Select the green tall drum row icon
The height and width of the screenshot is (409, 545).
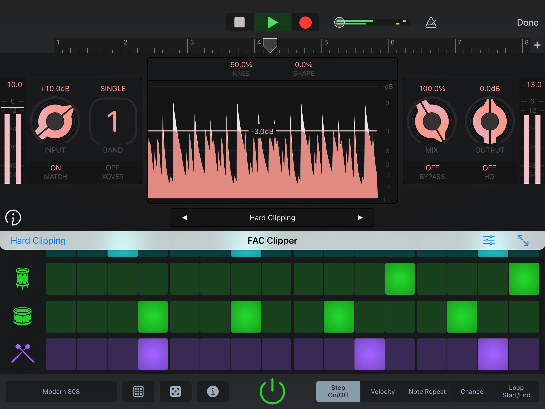coord(22,279)
